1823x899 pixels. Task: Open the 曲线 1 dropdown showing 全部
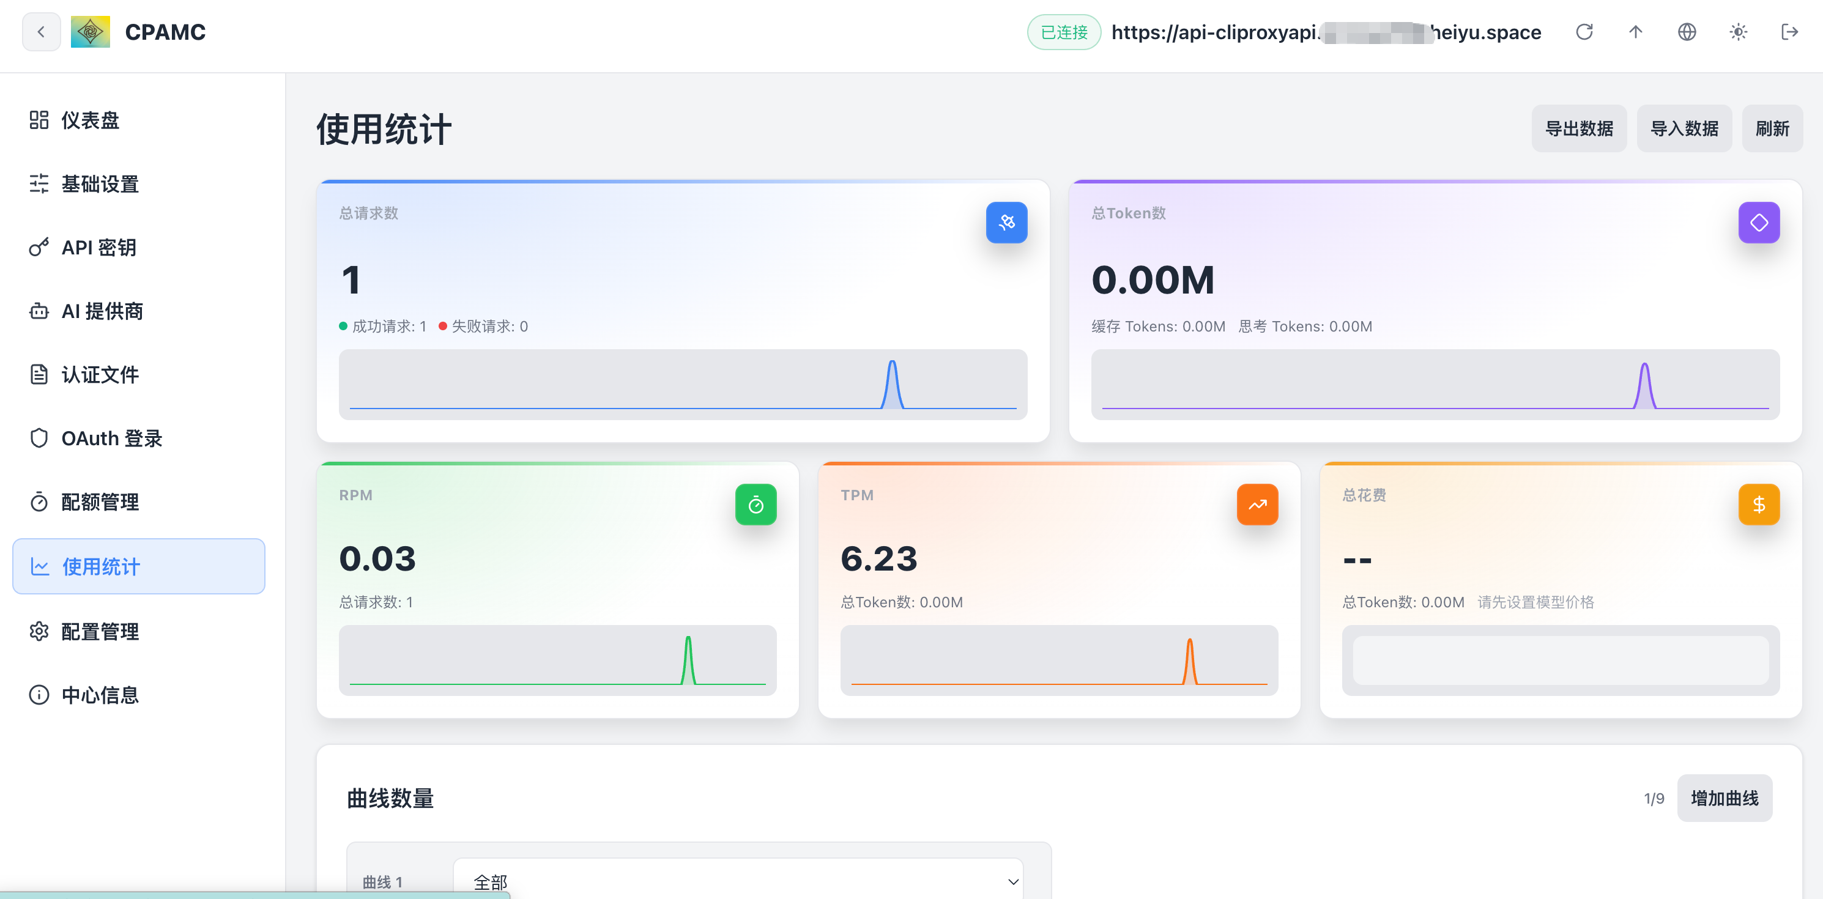738,881
